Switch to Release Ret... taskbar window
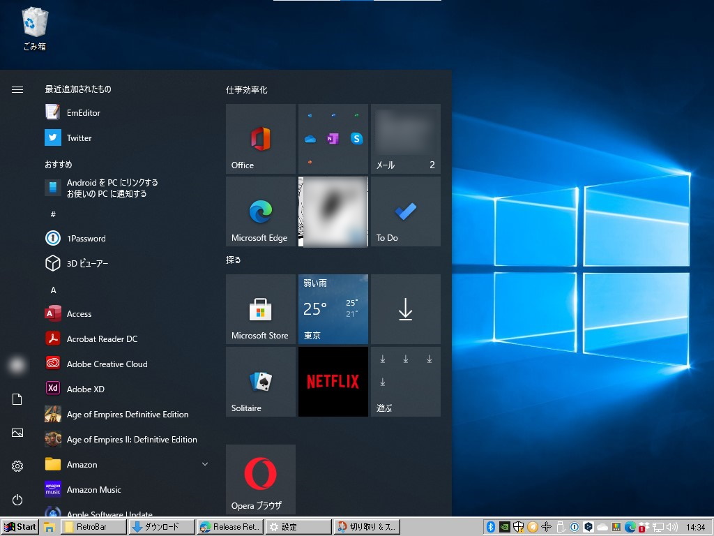The image size is (714, 536). tap(230, 526)
